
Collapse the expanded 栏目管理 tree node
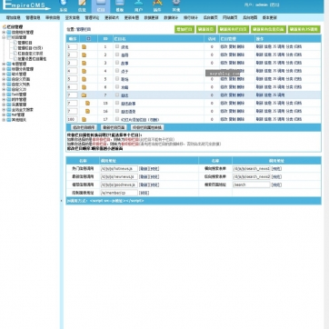pos(4,37)
